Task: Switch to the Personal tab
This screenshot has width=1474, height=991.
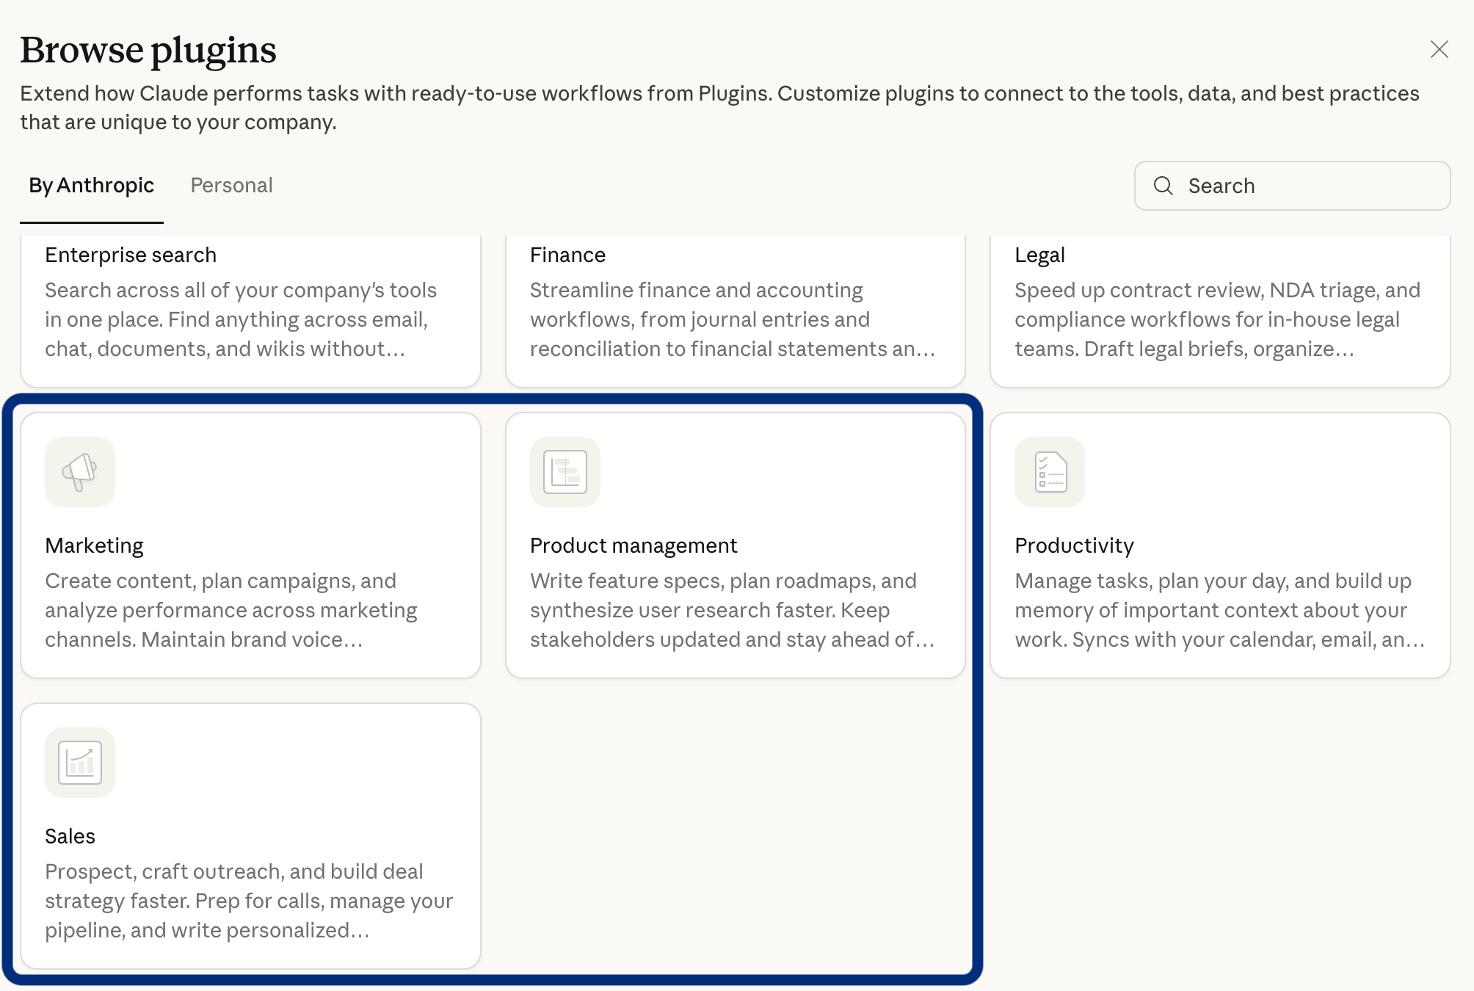Action: (231, 186)
